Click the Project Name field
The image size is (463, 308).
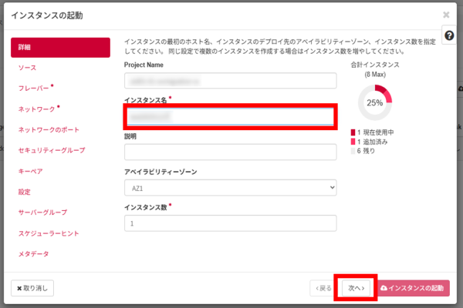pyautogui.click(x=230, y=81)
